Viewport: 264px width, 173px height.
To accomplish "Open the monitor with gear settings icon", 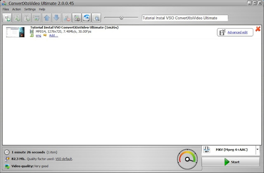I will click(x=77, y=18).
